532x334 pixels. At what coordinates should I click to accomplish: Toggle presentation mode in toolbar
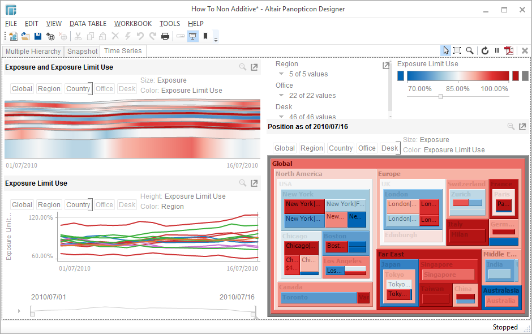[x=193, y=36]
